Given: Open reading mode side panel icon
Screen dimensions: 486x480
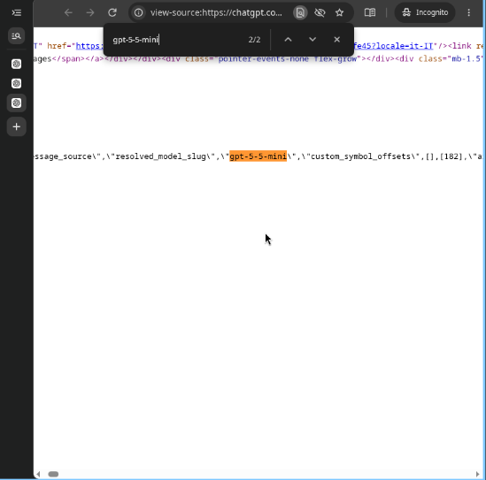Looking at the screenshot, I should pos(370,12).
